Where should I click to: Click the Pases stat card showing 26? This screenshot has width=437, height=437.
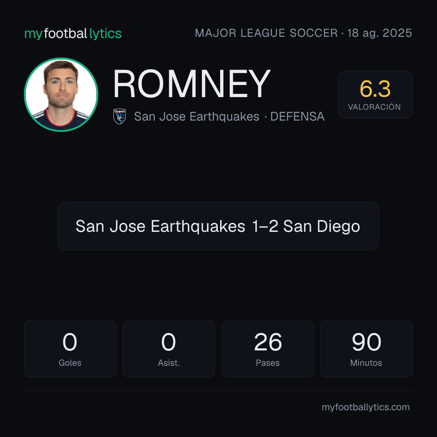pyautogui.click(x=267, y=349)
